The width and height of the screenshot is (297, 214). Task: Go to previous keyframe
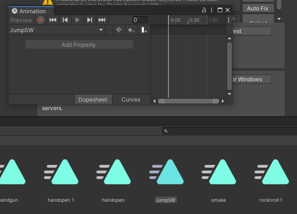[65, 20]
